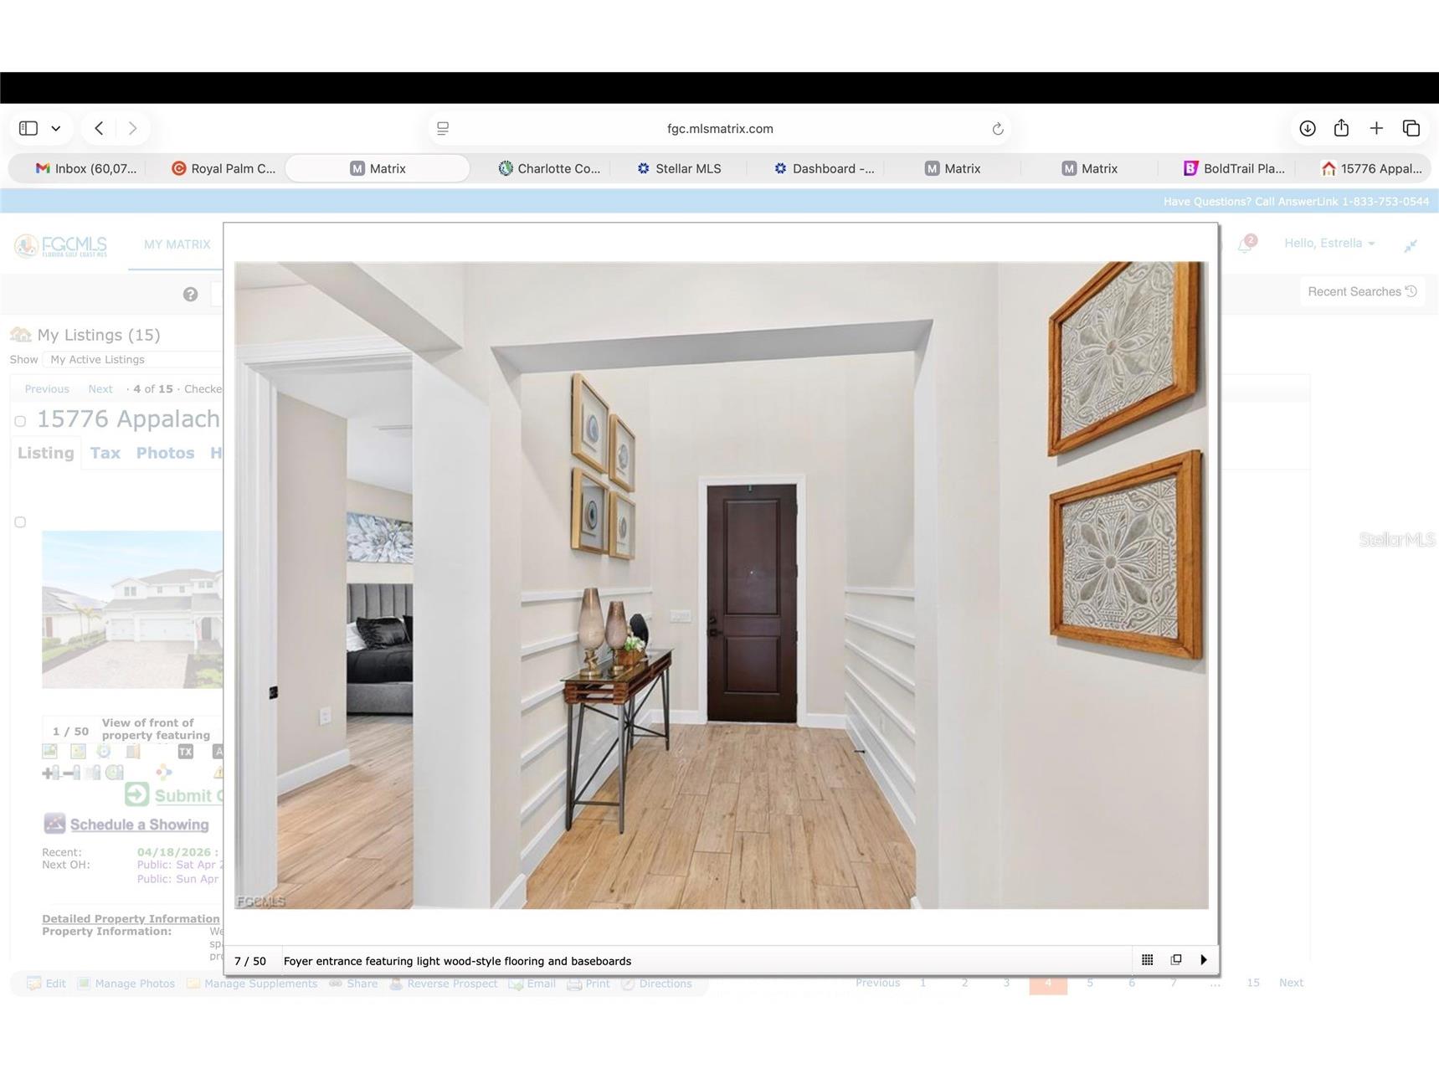Open Manage Photos
This screenshot has height=1079, width=1439.
126,984
